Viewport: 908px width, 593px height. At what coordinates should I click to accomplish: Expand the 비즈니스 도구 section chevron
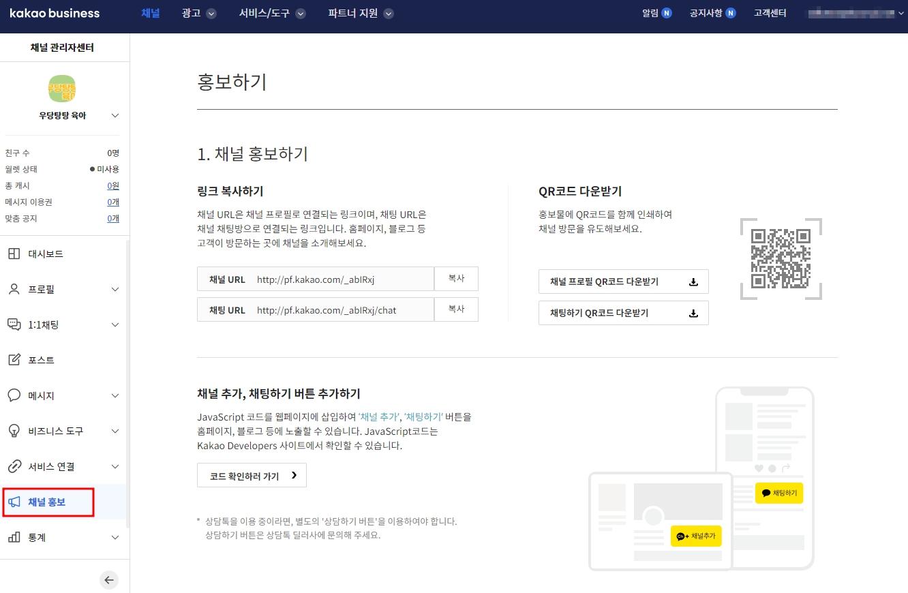(x=115, y=431)
